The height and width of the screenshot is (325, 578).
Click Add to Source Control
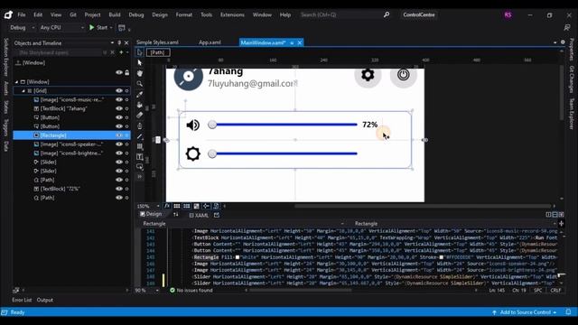click(x=525, y=312)
